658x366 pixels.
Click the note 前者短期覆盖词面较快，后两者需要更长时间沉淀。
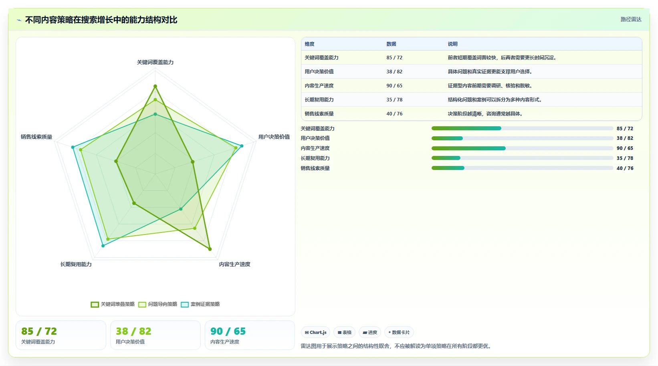click(x=503, y=58)
